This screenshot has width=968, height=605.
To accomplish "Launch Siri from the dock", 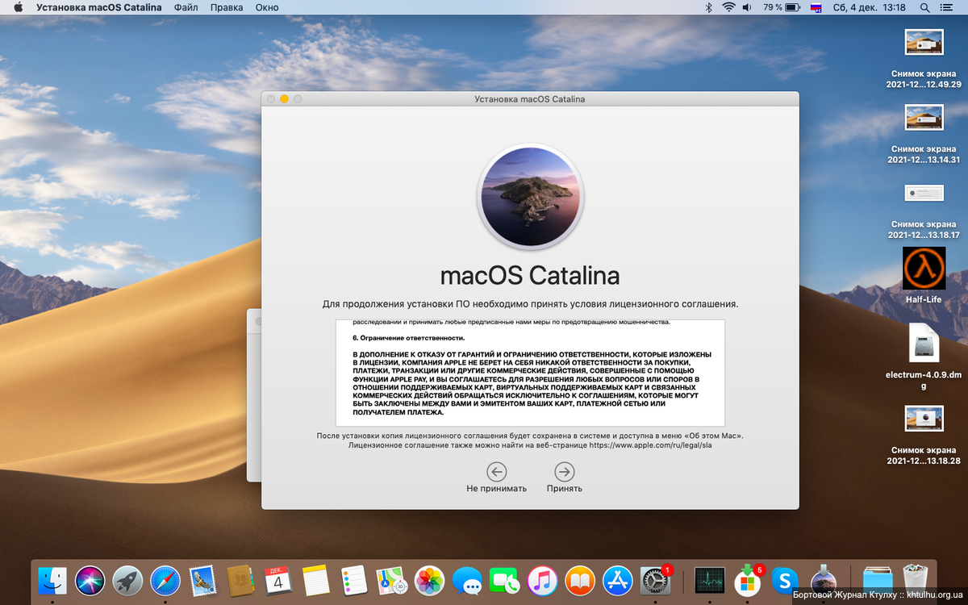I will point(90,580).
